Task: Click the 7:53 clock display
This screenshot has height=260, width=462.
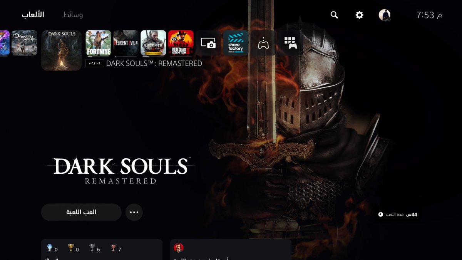Action: pyautogui.click(x=425, y=15)
